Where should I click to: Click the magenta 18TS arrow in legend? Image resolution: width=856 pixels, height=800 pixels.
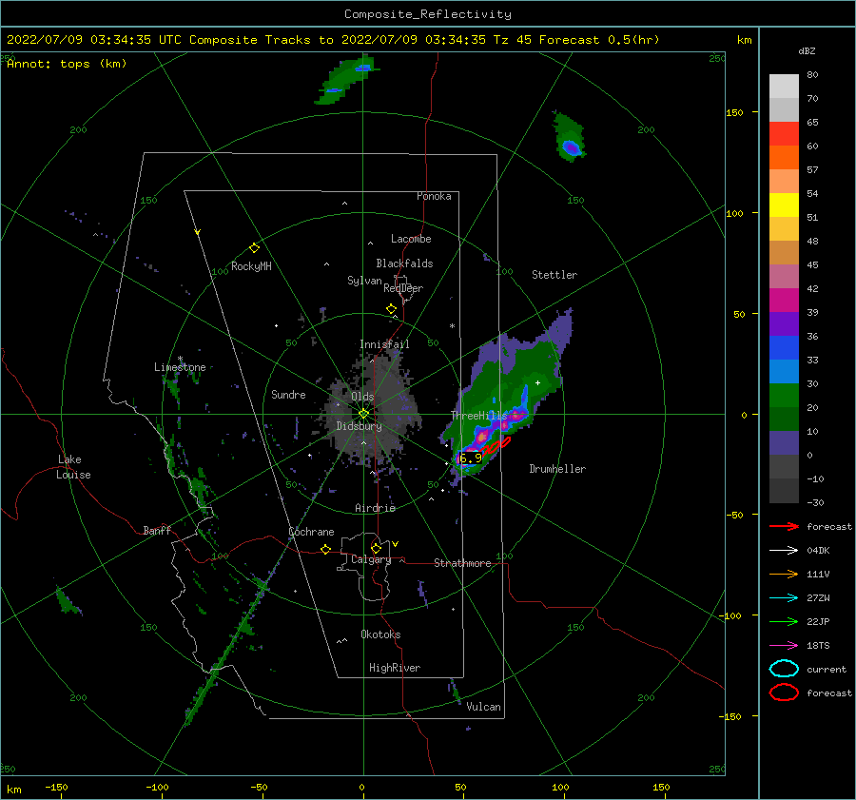[784, 646]
